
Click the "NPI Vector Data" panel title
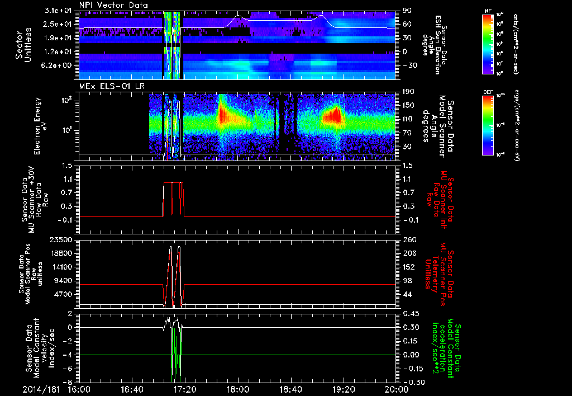(x=113, y=5)
